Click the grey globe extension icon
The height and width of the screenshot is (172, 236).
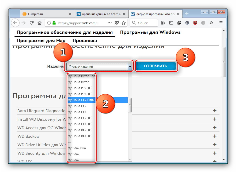point(203,23)
